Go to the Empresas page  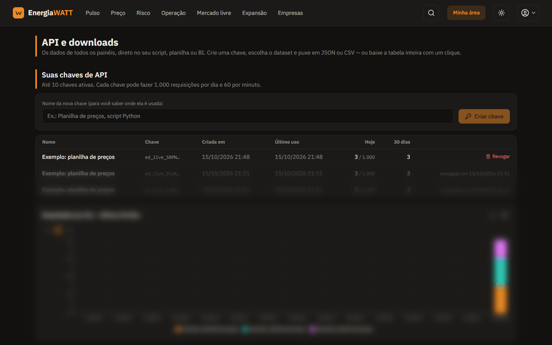(x=290, y=13)
